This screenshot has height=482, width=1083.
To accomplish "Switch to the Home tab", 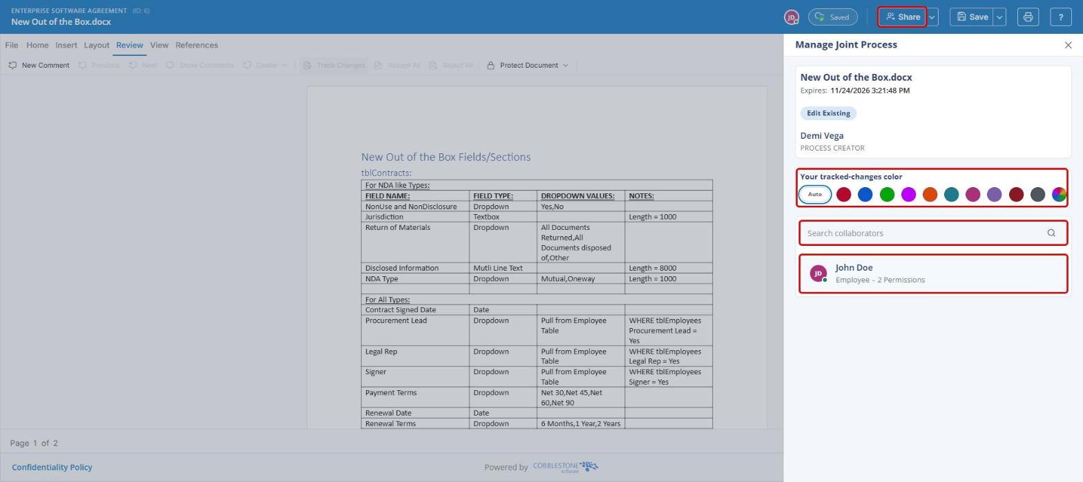I will click(37, 45).
